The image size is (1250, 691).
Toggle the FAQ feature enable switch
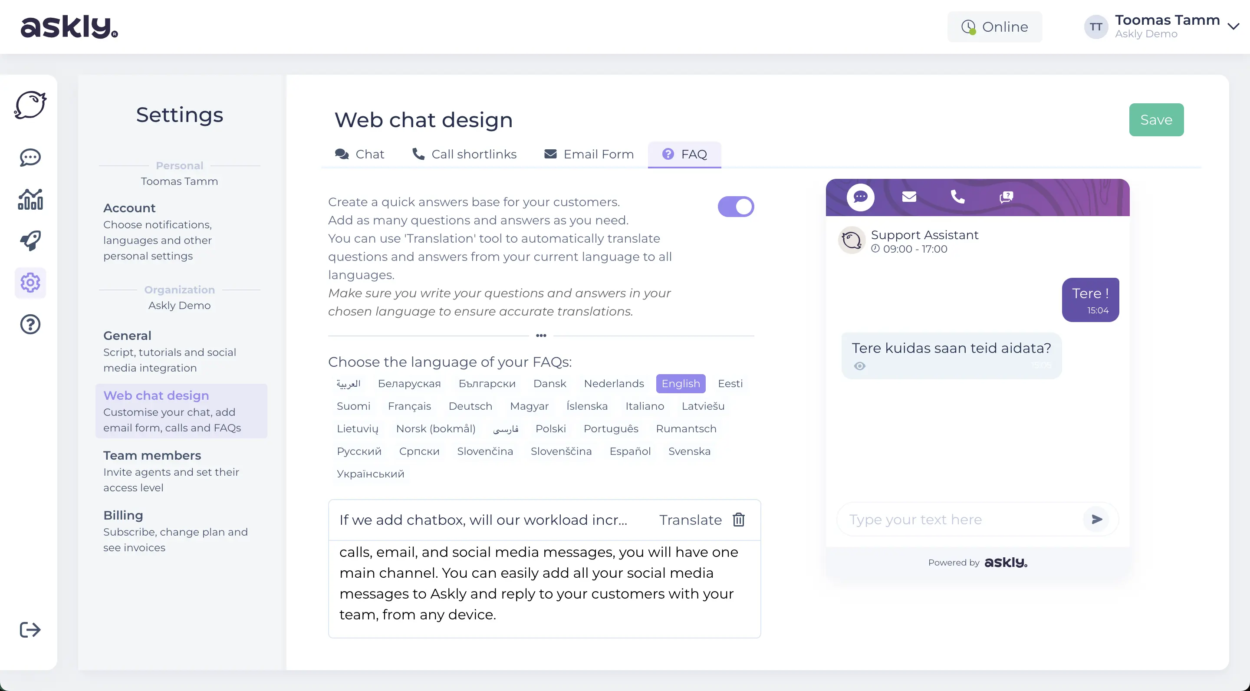pos(736,207)
